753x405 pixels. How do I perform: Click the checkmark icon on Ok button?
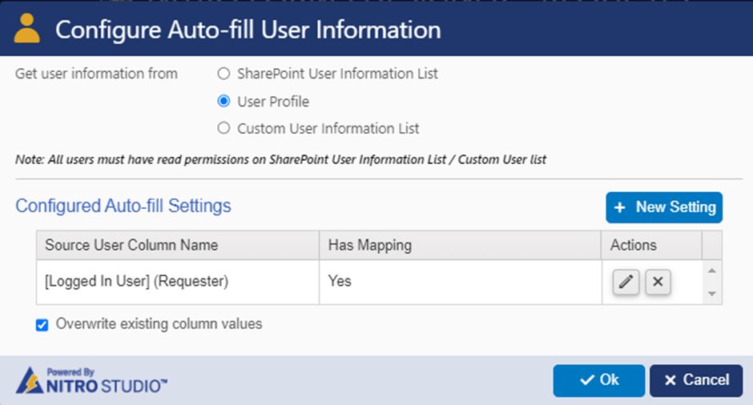(x=587, y=380)
